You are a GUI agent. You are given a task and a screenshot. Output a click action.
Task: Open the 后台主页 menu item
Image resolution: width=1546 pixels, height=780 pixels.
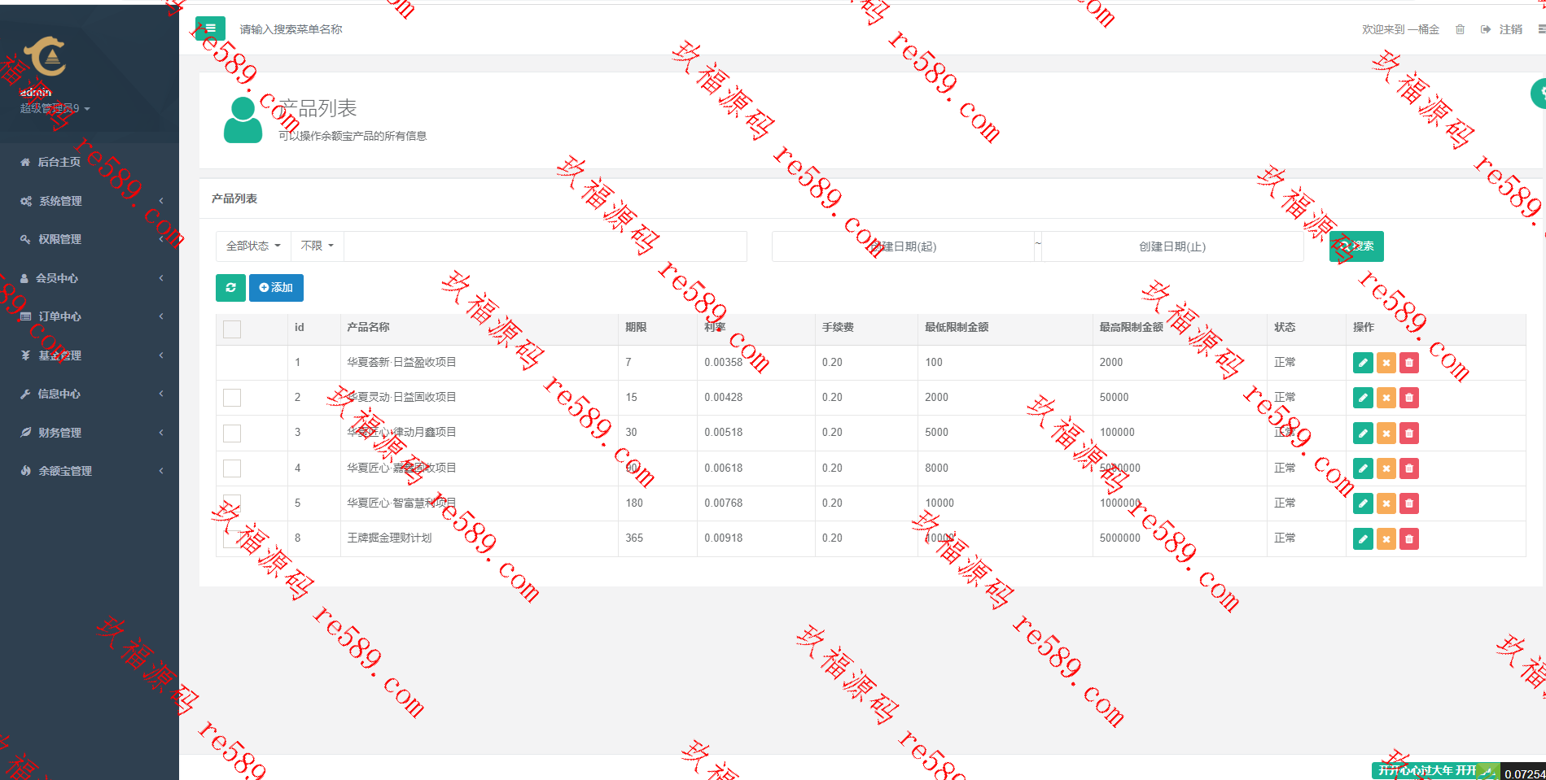click(x=90, y=162)
